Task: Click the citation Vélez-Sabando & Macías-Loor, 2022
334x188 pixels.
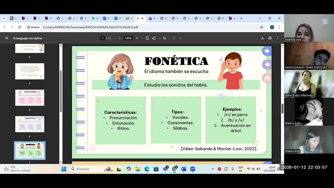Action: 219,149
